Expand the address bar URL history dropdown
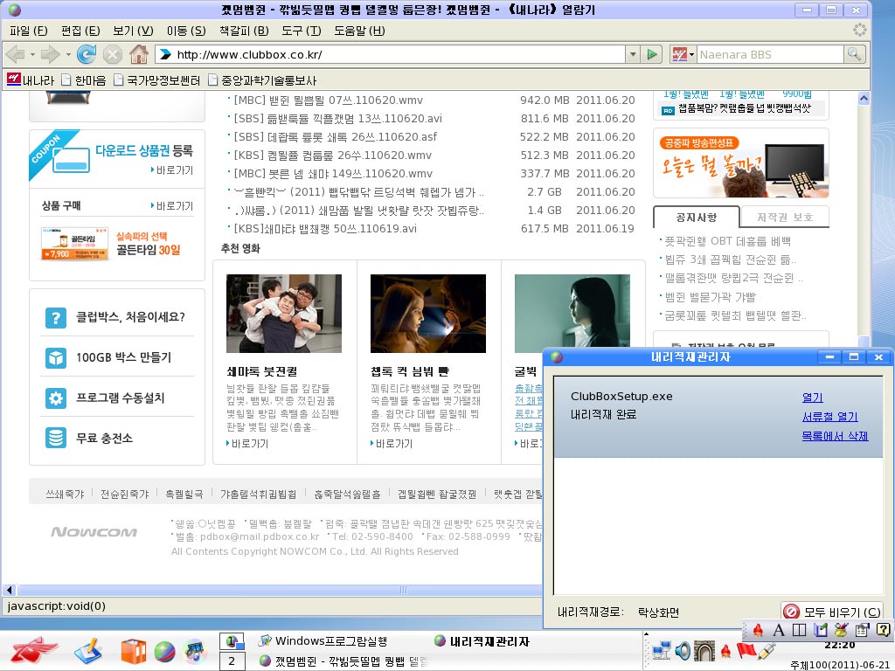Screen dimensions: 895x671 [633, 54]
